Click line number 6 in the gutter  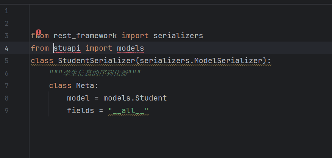[x=6, y=73]
